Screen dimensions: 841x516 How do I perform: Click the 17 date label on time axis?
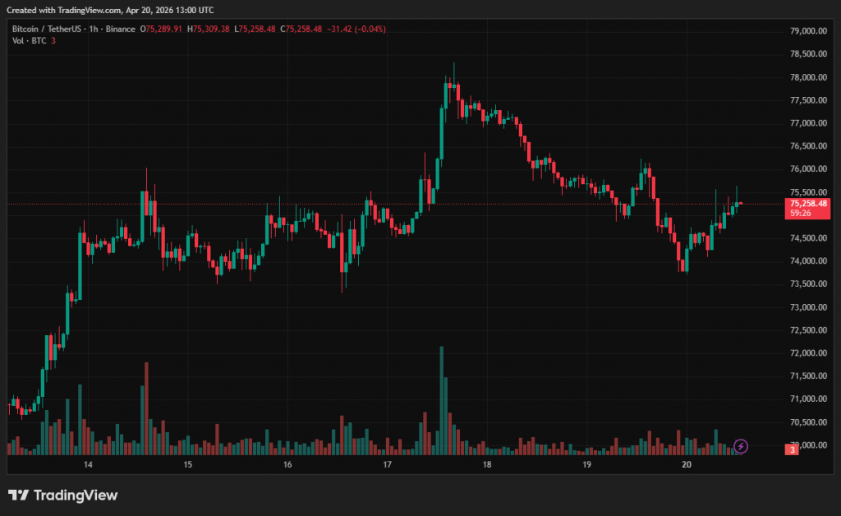pos(388,464)
